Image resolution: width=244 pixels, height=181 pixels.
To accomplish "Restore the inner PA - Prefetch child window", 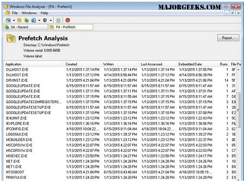I will click(232, 13).
